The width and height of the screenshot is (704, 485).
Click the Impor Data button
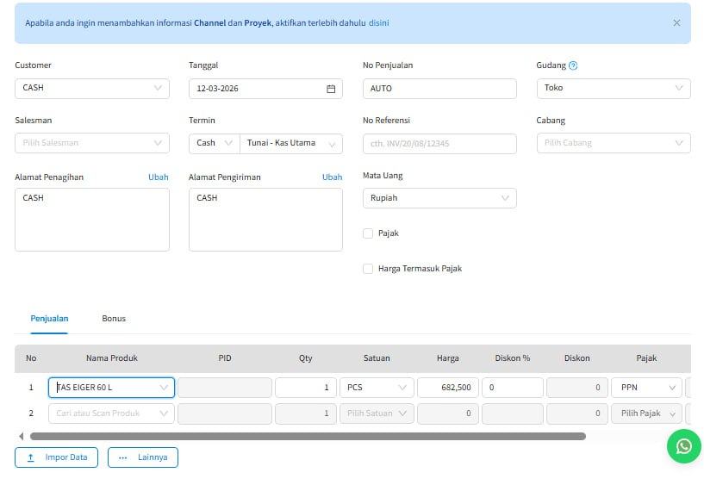click(57, 457)
